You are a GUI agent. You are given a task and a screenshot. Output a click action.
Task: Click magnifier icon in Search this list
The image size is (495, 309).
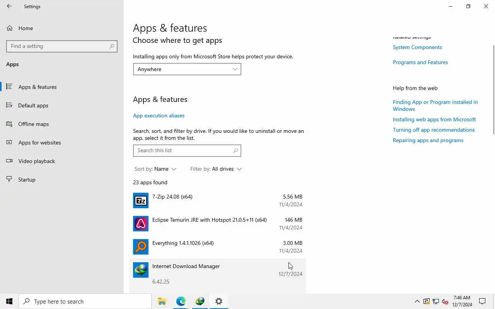(x=236, y=150)
